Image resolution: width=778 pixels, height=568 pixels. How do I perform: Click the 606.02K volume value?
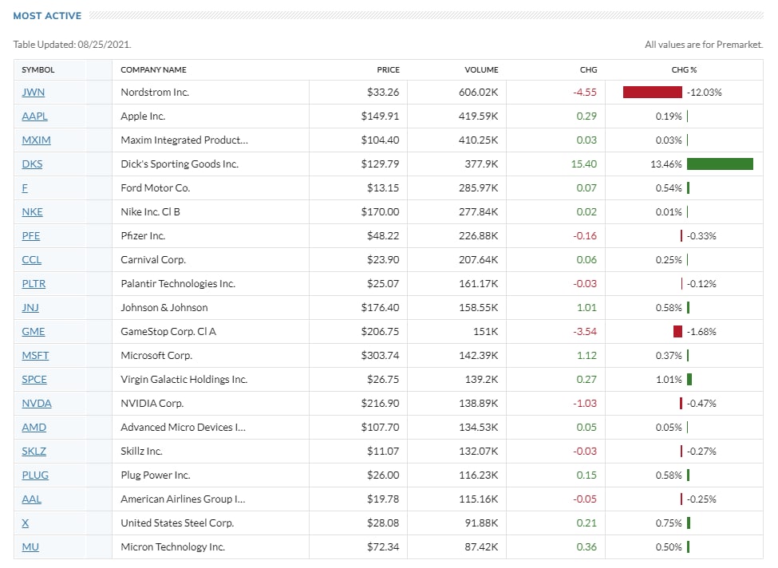478,93
